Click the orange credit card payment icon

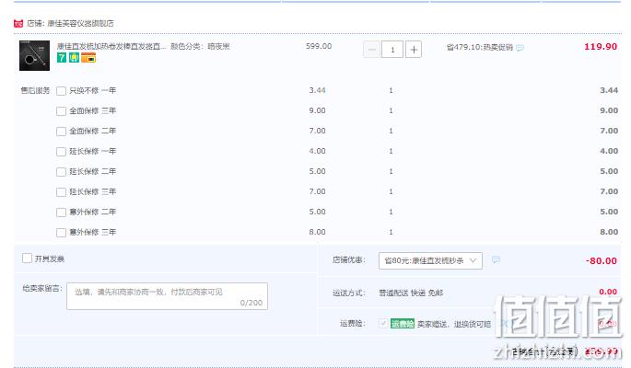(x=88, y=57)
